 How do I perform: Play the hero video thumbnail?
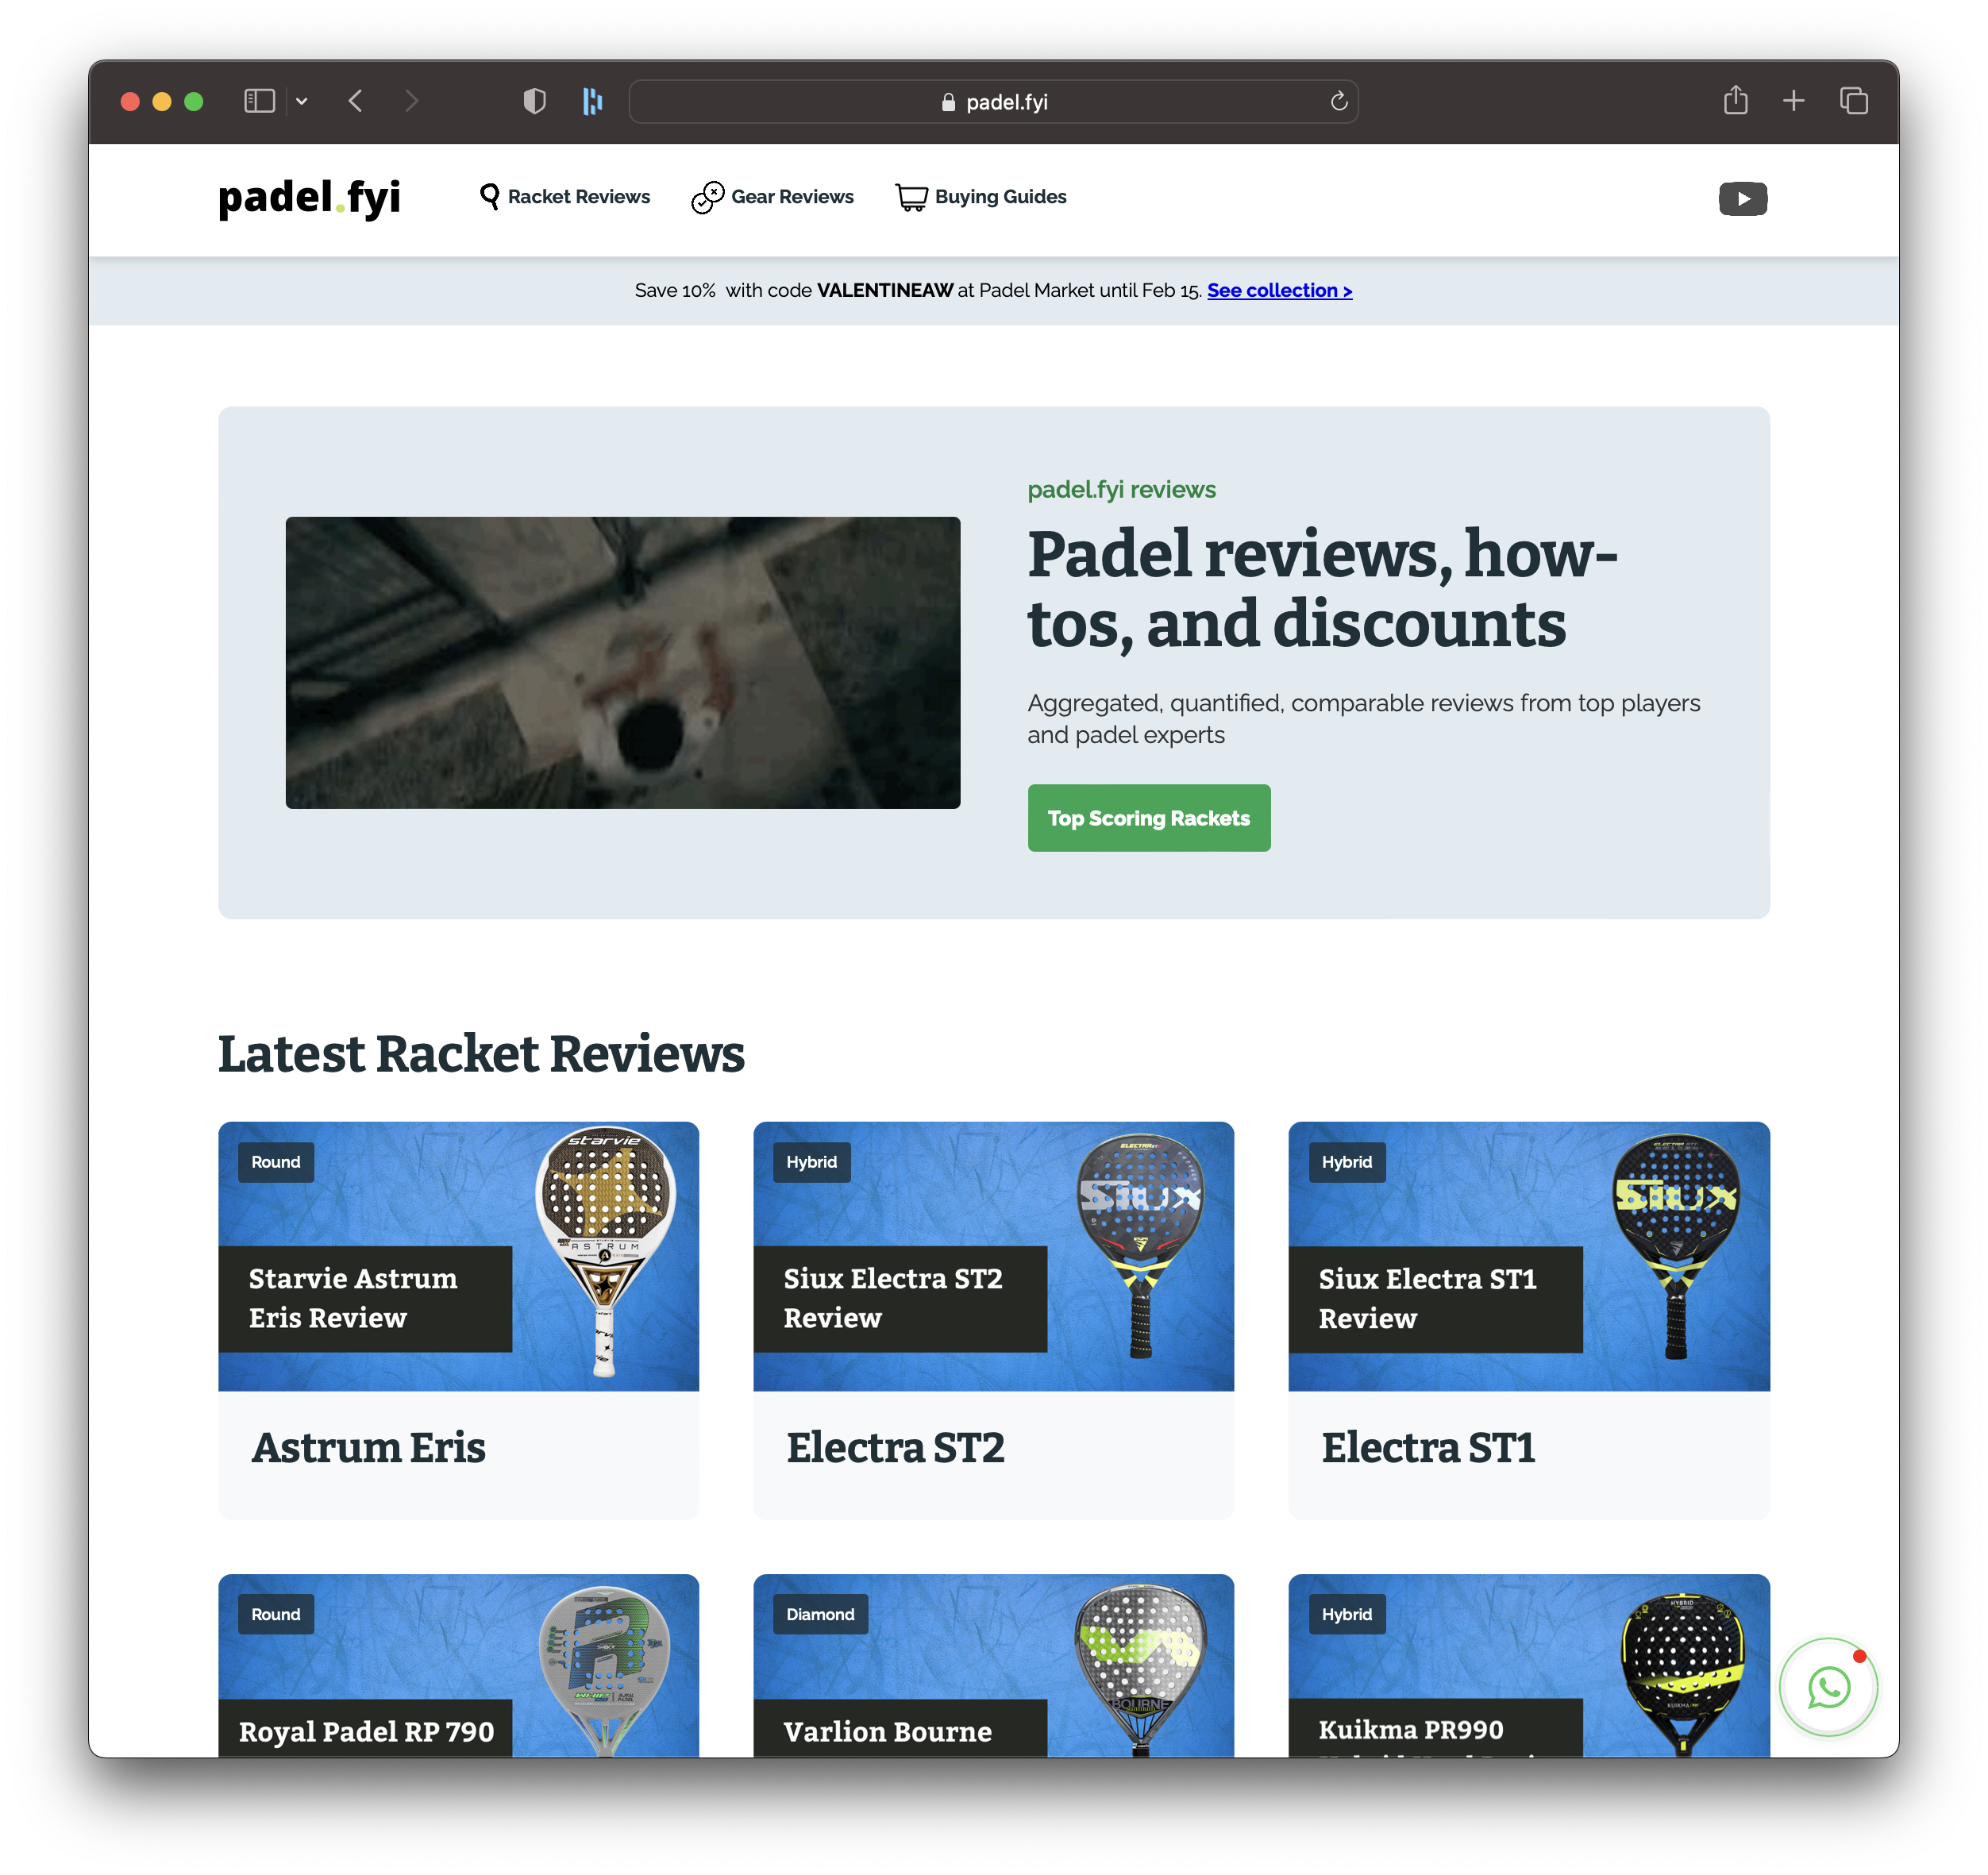pos(623,663)
